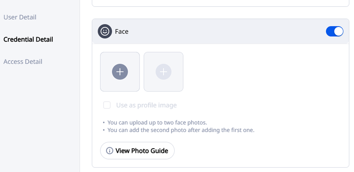Open the View Photo Guide button
This screenshot has width=354, height=172.
(137, 151)
